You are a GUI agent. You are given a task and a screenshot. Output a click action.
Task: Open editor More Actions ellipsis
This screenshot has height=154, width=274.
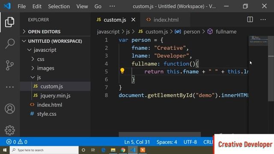point(263,20)
